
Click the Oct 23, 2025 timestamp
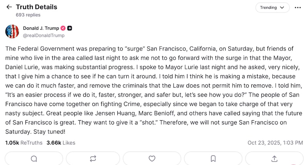275,143
